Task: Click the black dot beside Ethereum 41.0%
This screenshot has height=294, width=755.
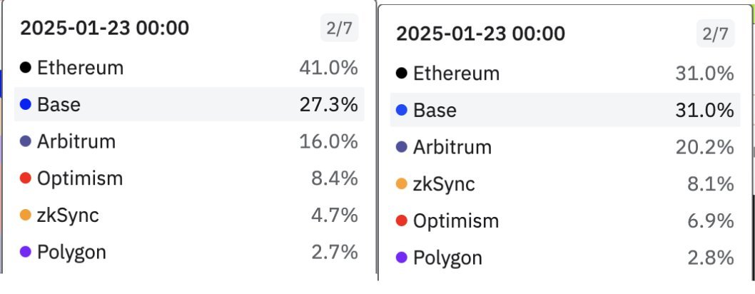Action: pyautogui.click(x=26, y=68)
